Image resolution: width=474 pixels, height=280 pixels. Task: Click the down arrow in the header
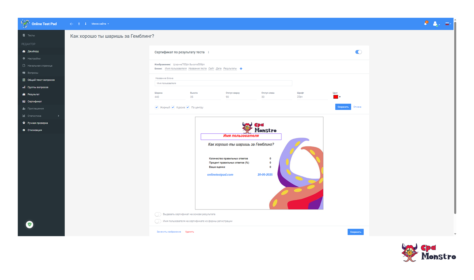pyautogui.click(x=86, y=24)
